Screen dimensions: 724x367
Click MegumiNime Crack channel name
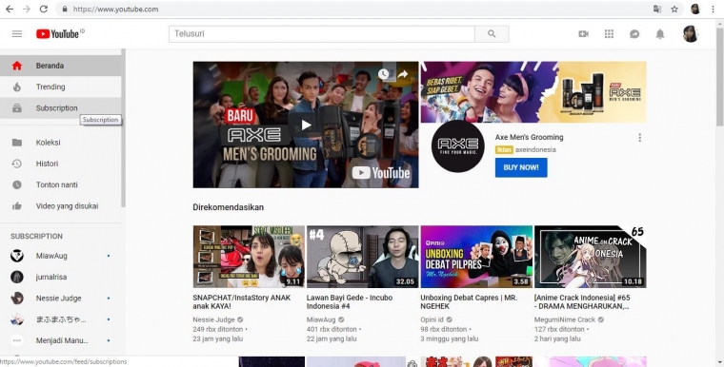coord(565,319)
